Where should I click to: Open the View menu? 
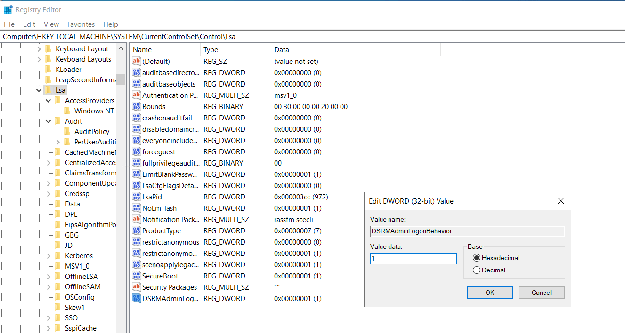[51, 24]
